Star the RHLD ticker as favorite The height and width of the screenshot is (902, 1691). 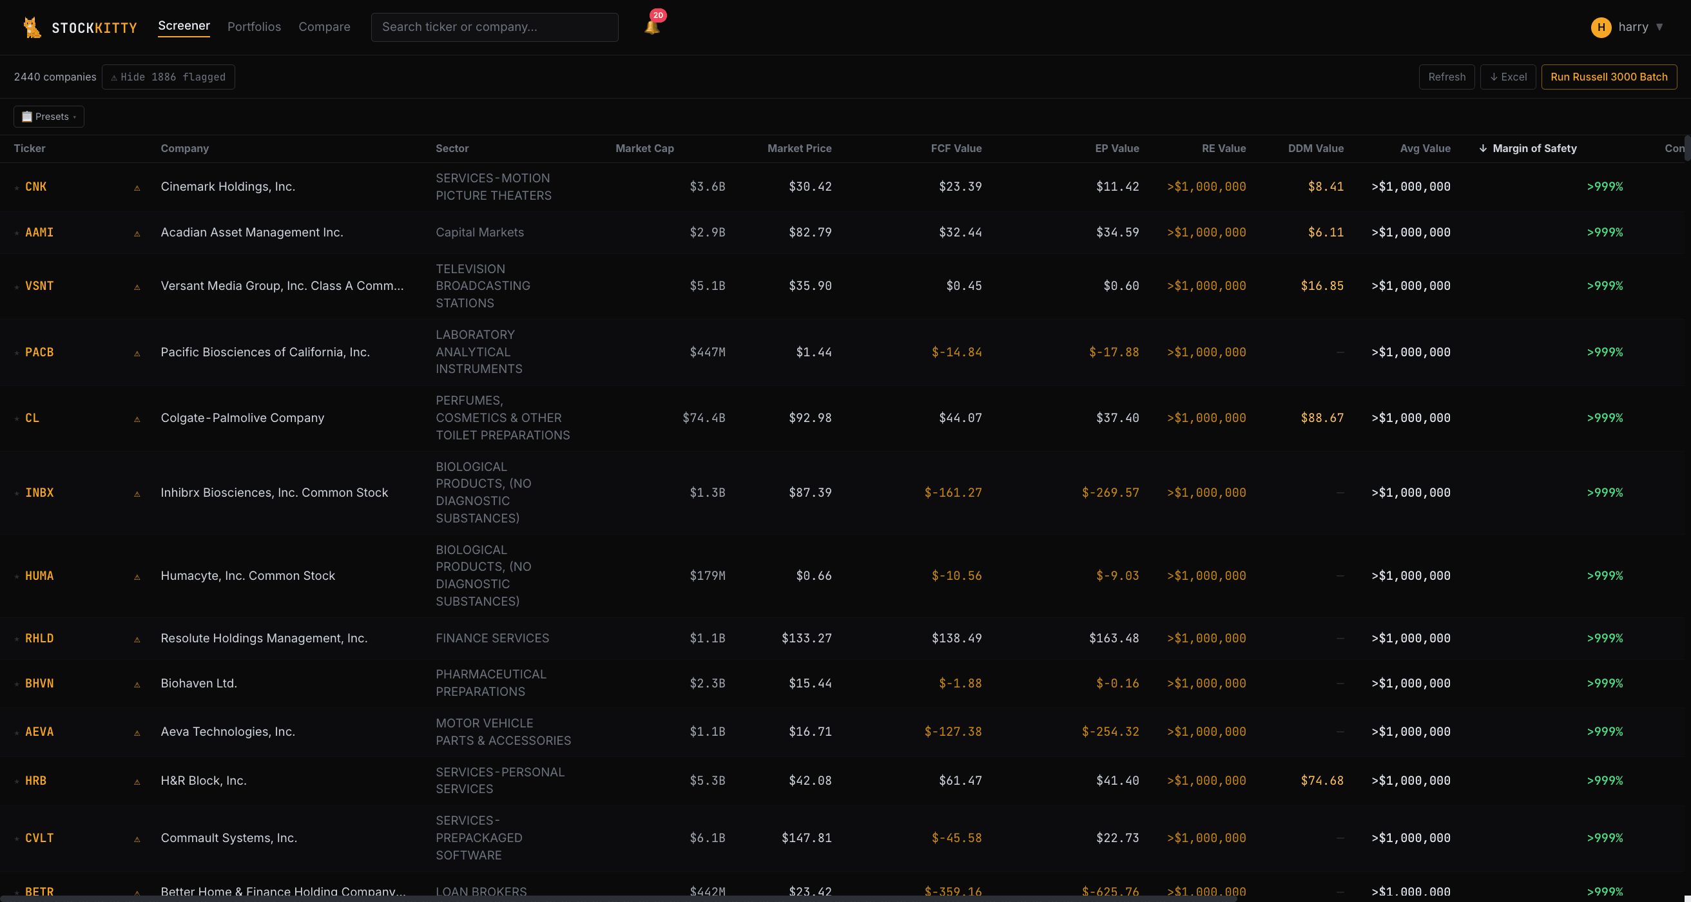(17, 639)
